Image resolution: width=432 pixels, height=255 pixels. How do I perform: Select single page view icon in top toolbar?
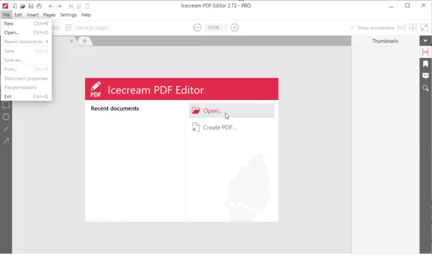click(401, 27)
